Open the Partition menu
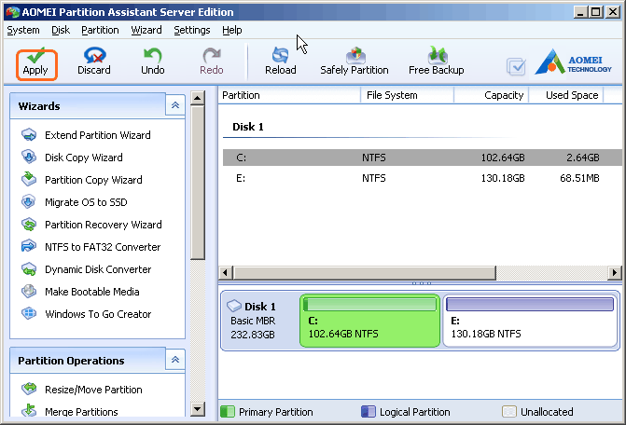 click(x=100, y=31)
